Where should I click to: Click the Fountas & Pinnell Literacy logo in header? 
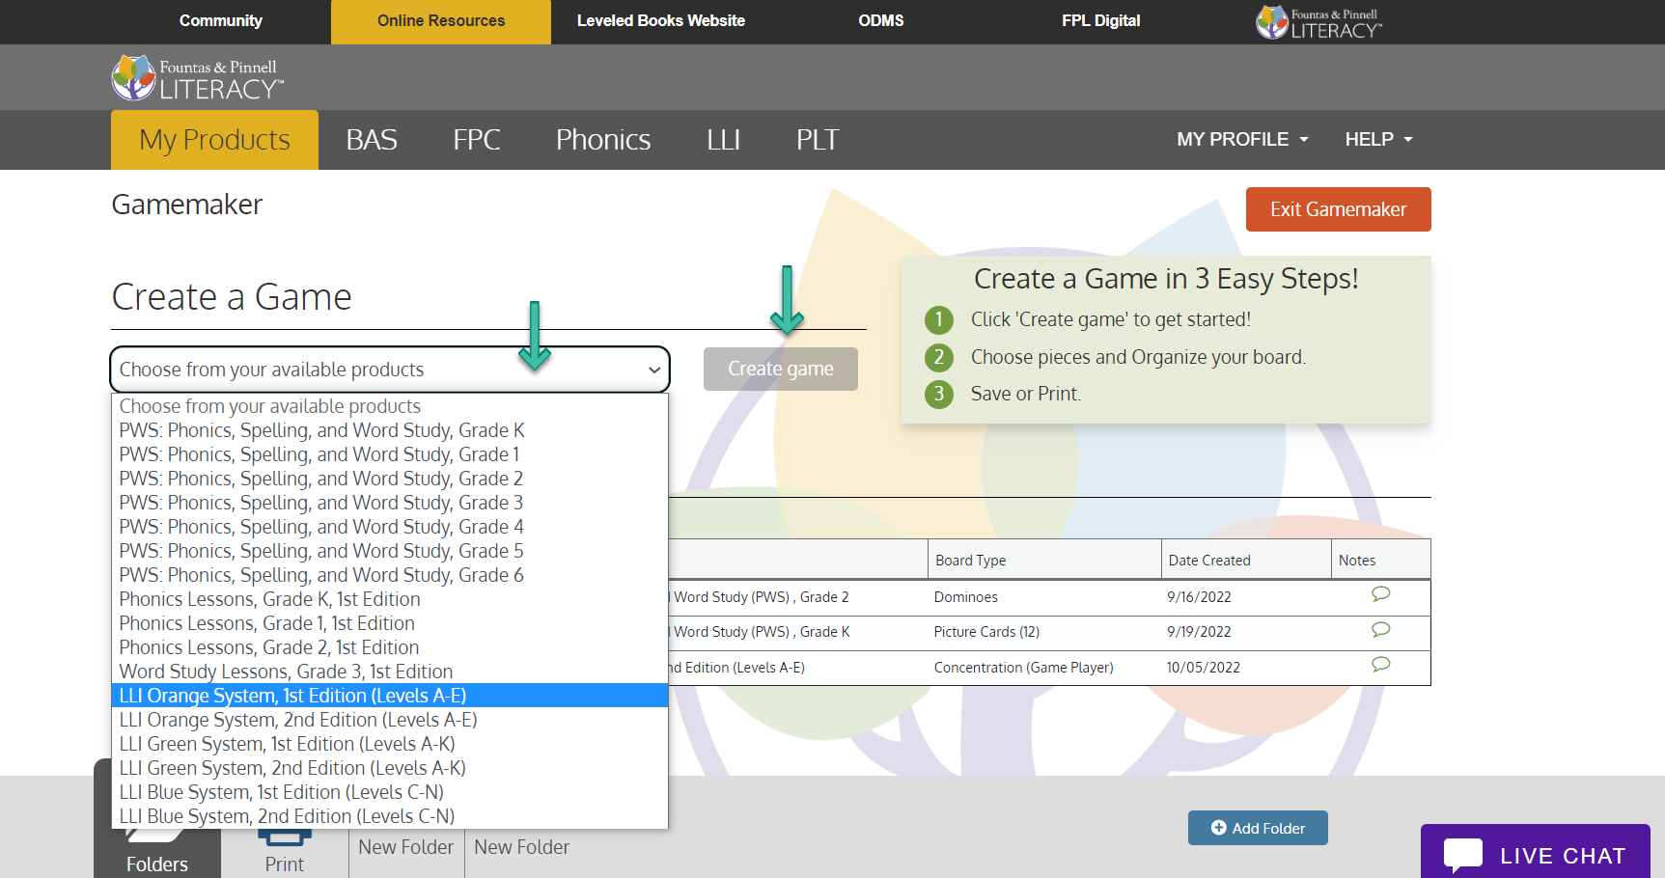[x=195, y=77]
